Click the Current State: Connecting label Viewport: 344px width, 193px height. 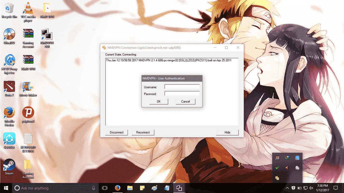(x=121, y=54)
